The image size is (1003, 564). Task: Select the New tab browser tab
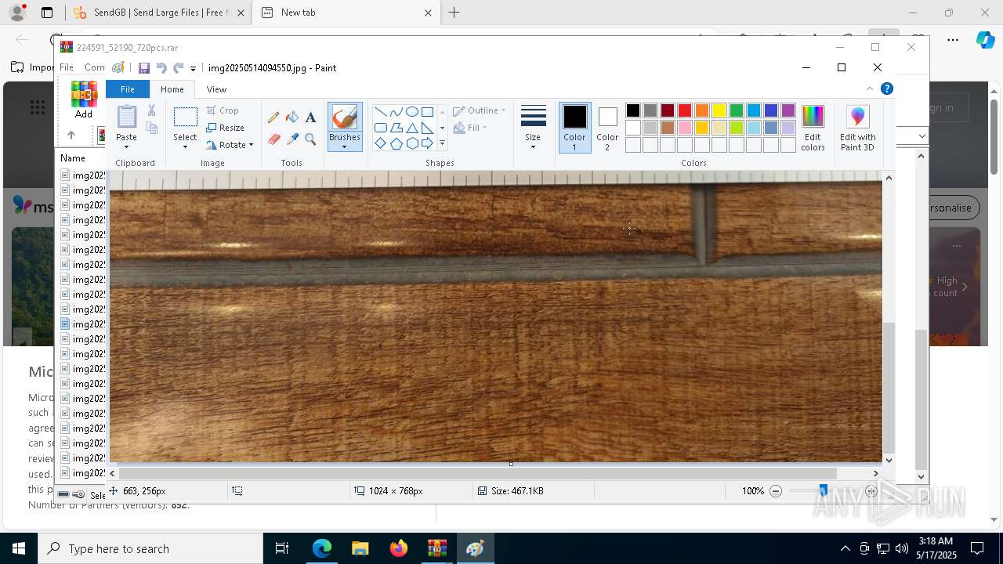pyautogui.click(x=347, y=13)
